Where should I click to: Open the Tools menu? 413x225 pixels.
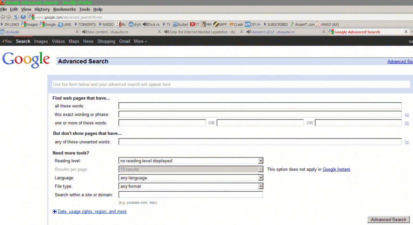point(85,9)
